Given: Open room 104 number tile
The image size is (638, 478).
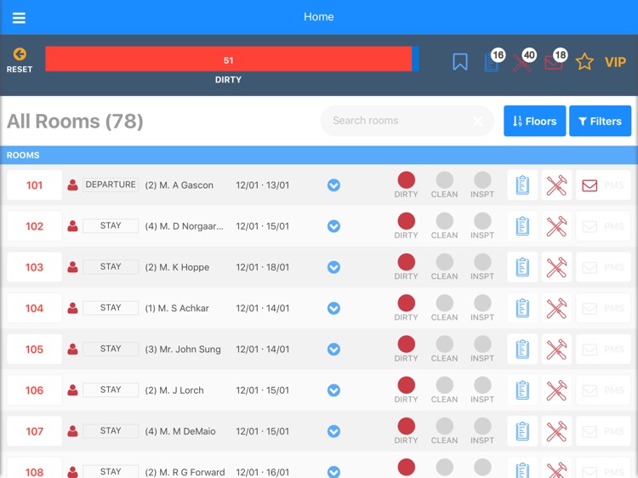Looking at the screenshot, I should tap(35, 309).
